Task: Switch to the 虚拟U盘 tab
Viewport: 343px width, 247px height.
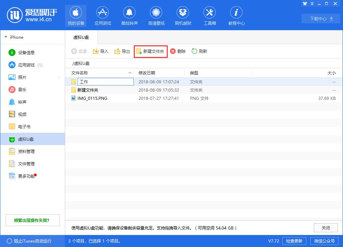Action: click(81, 37)
